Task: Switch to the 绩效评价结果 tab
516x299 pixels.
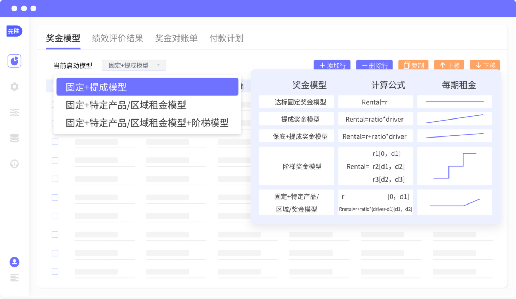Action: [117, 38]
